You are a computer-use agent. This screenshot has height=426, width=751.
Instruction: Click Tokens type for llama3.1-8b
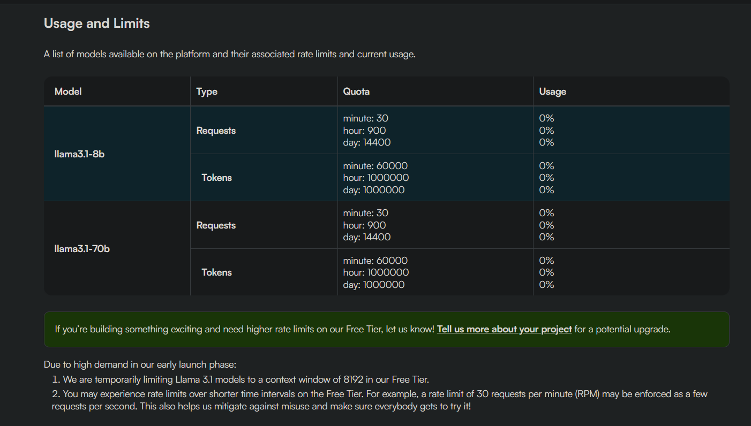(216, 178)
